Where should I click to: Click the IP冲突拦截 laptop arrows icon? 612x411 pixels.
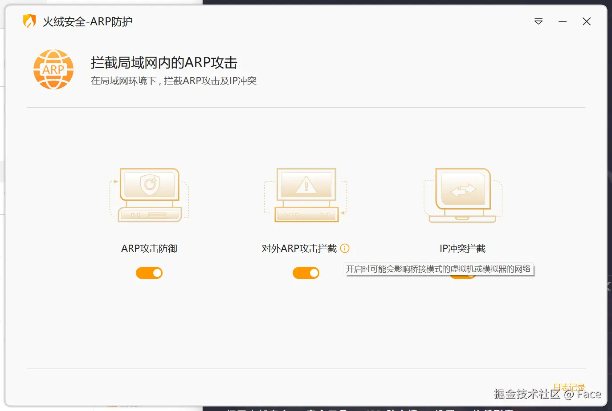tap(463, 195)
